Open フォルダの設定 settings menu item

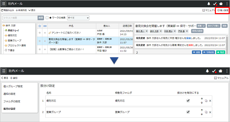(x=12, y=101)
